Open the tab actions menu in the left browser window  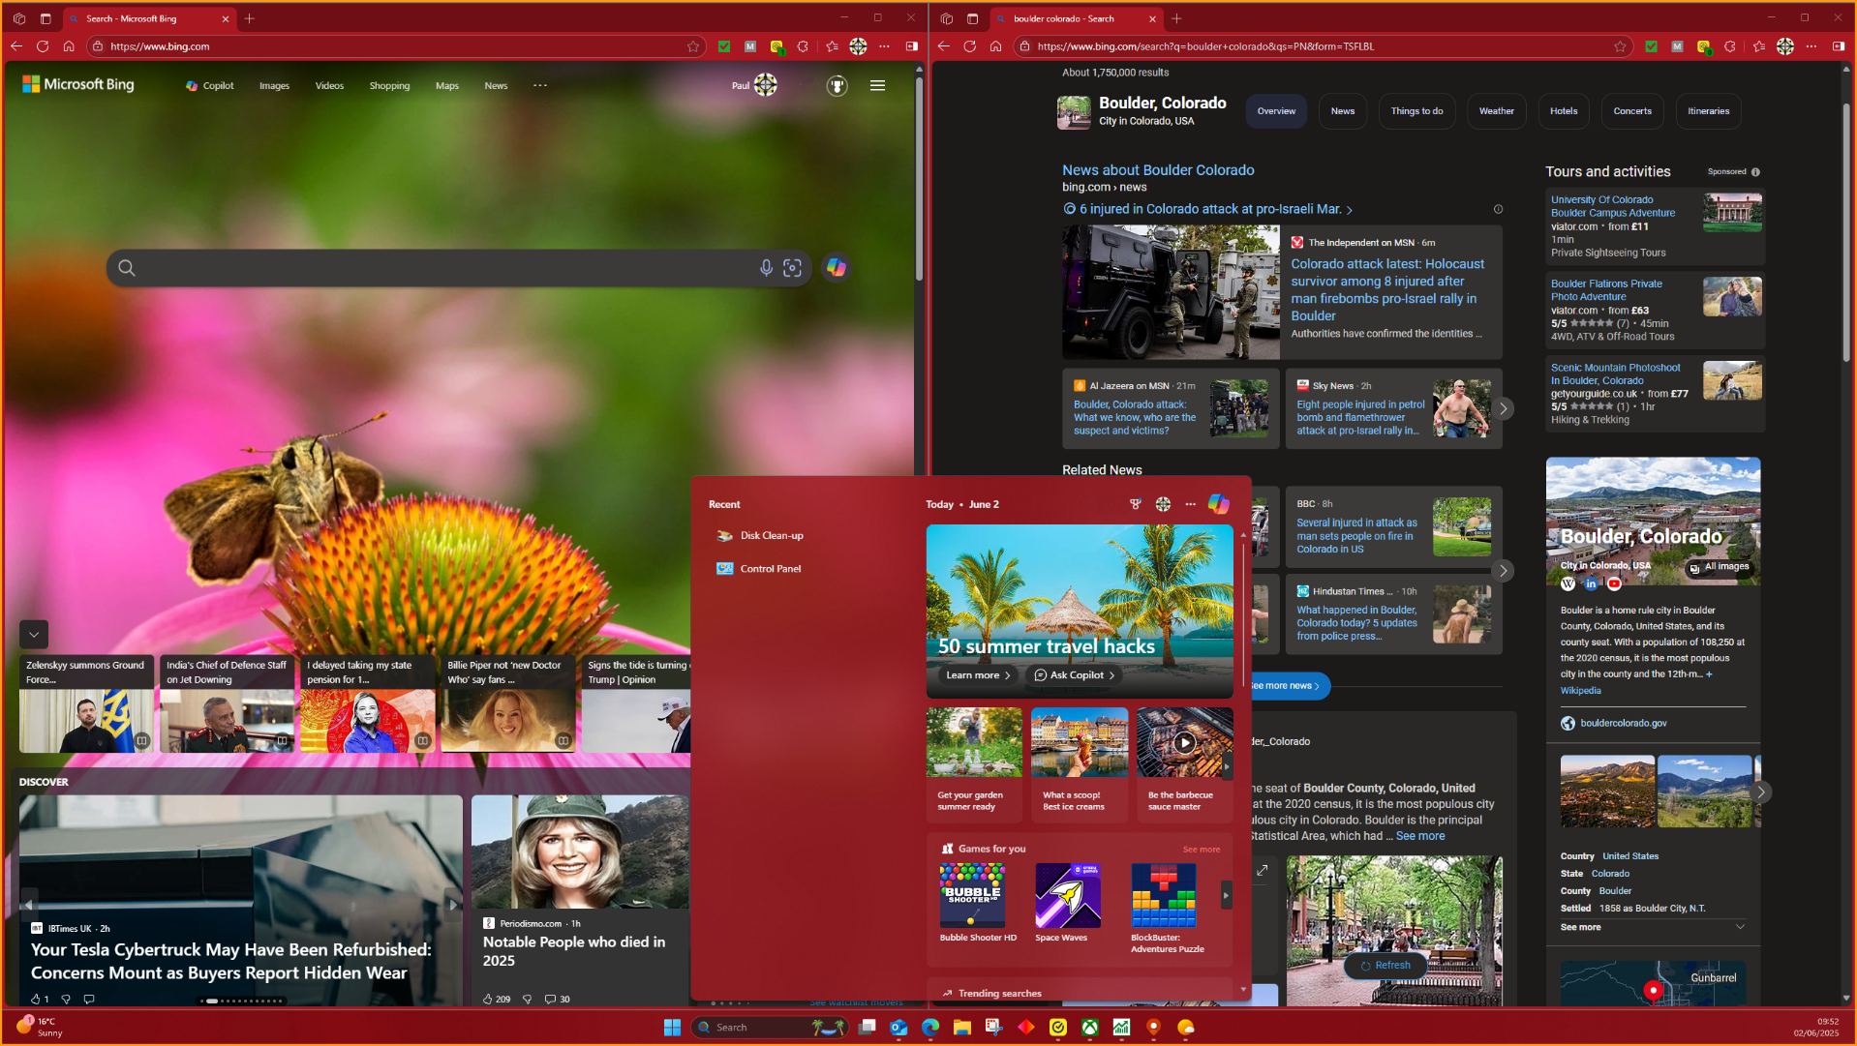(x=46, y=18)
